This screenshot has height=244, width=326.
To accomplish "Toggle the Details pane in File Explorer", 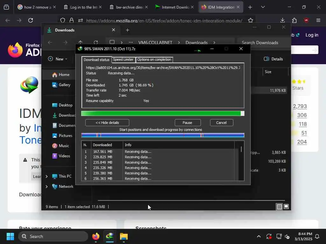I will coord(273,59).
